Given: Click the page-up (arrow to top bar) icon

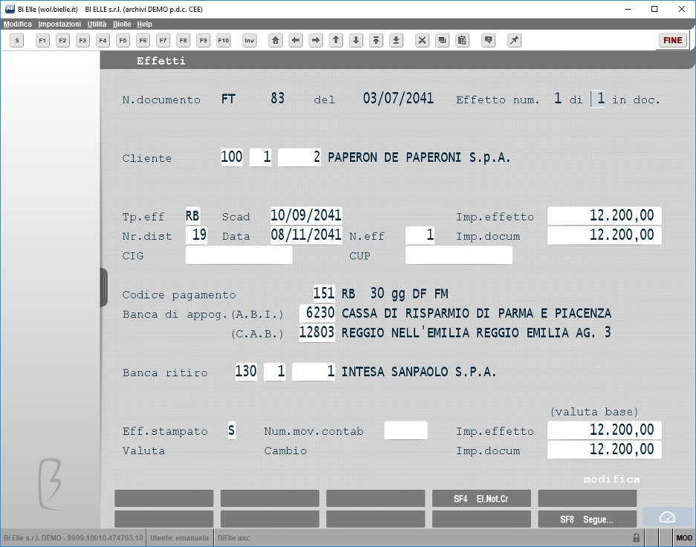Looking at the screenshot, I should point(376,40).
